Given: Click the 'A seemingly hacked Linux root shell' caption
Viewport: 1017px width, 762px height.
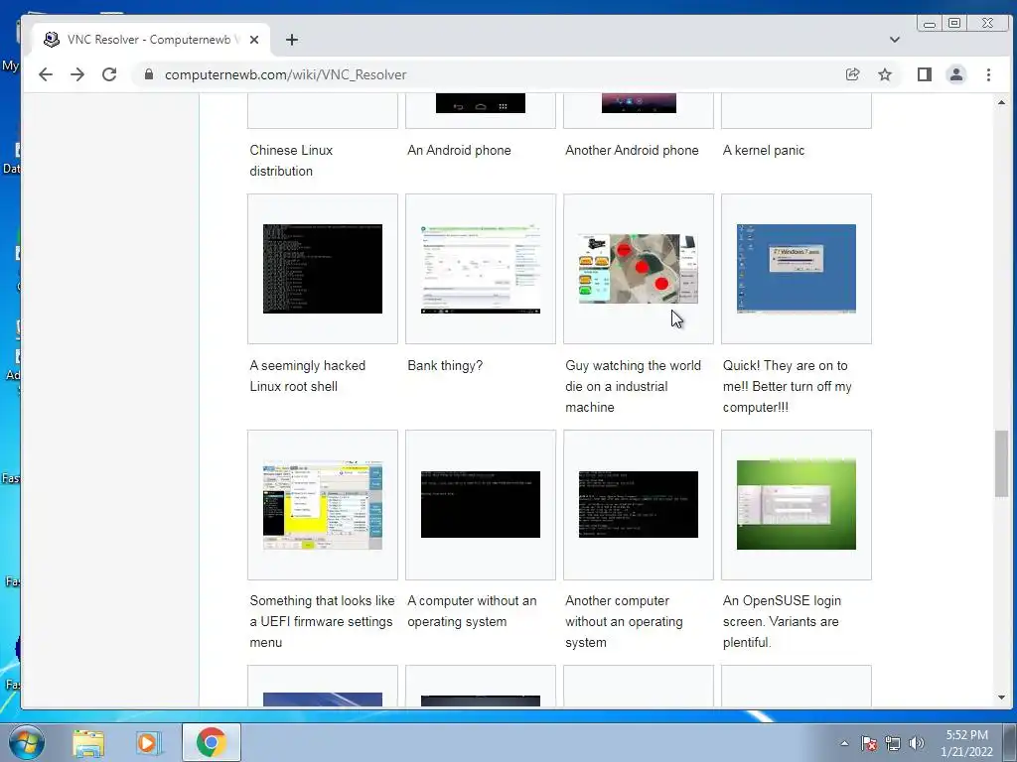Looking at the screenshot, I should point(308,376).
